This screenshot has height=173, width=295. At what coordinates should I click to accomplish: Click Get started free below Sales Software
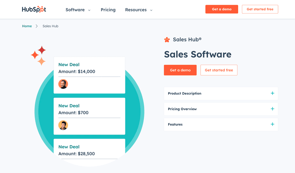(219, 70)
